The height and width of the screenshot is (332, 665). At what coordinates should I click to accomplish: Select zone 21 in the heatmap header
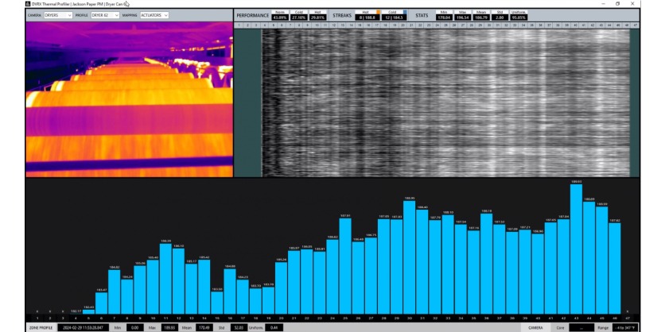411,25
